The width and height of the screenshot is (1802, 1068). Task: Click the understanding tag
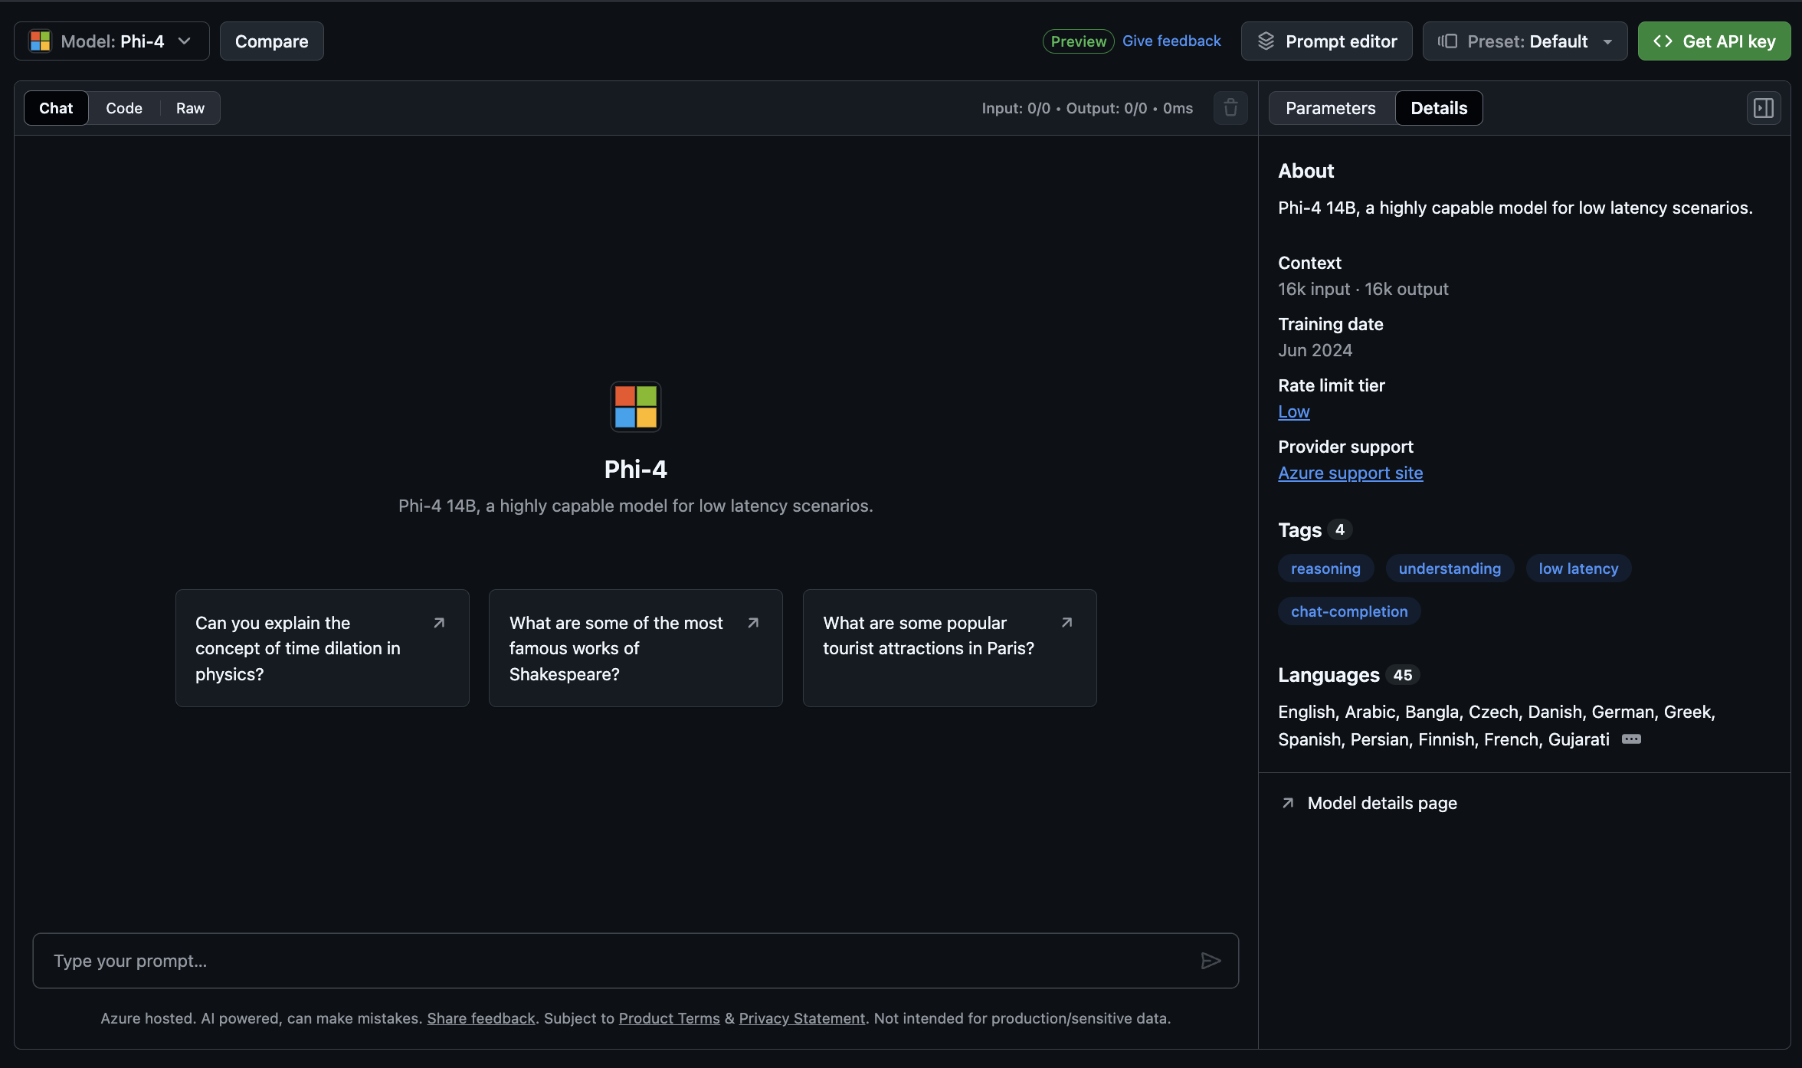click(x=1450, y=568)
